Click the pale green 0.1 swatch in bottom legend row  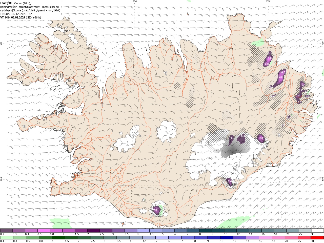7,238
